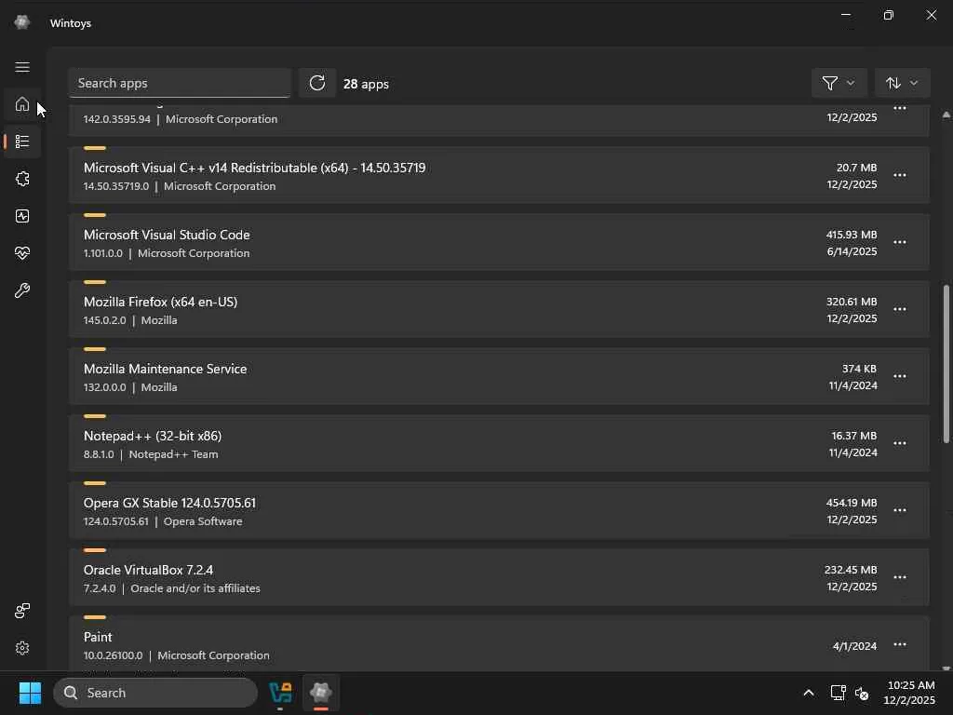Open more options for Mozilla Maintenance Service
The width and height of the screenshot is (953, 715).
[x=900, y=376]
